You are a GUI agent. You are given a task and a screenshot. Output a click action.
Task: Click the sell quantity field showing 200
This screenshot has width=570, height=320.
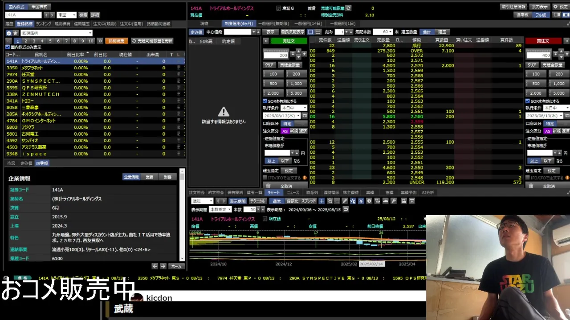[276, 55]
